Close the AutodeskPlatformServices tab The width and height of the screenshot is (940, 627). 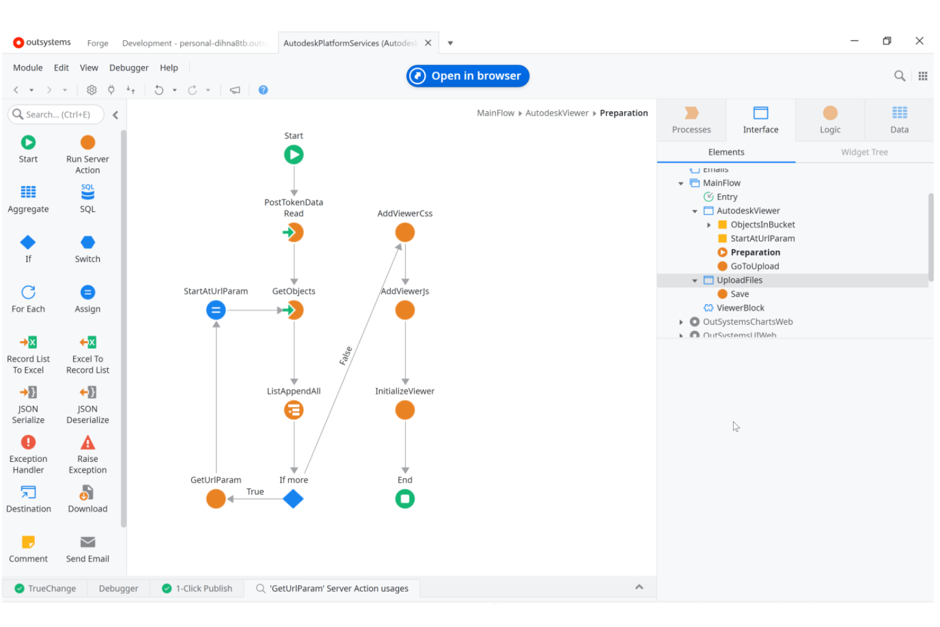click(428, 43)
